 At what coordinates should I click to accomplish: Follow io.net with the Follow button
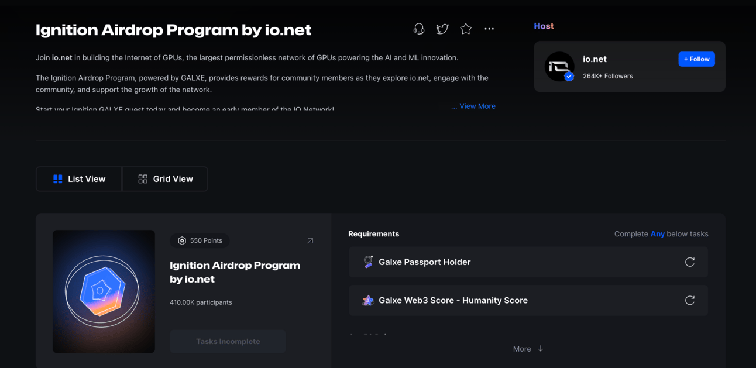pyautogui.click(x=696, y=59)
